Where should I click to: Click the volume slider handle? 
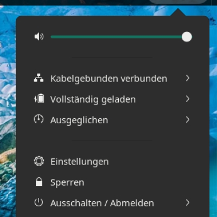coord(187,37)
